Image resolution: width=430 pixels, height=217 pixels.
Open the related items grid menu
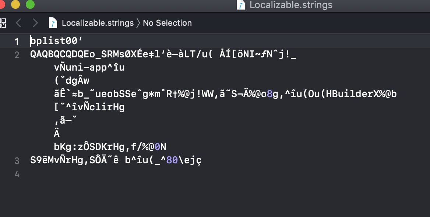coord(3,23)
